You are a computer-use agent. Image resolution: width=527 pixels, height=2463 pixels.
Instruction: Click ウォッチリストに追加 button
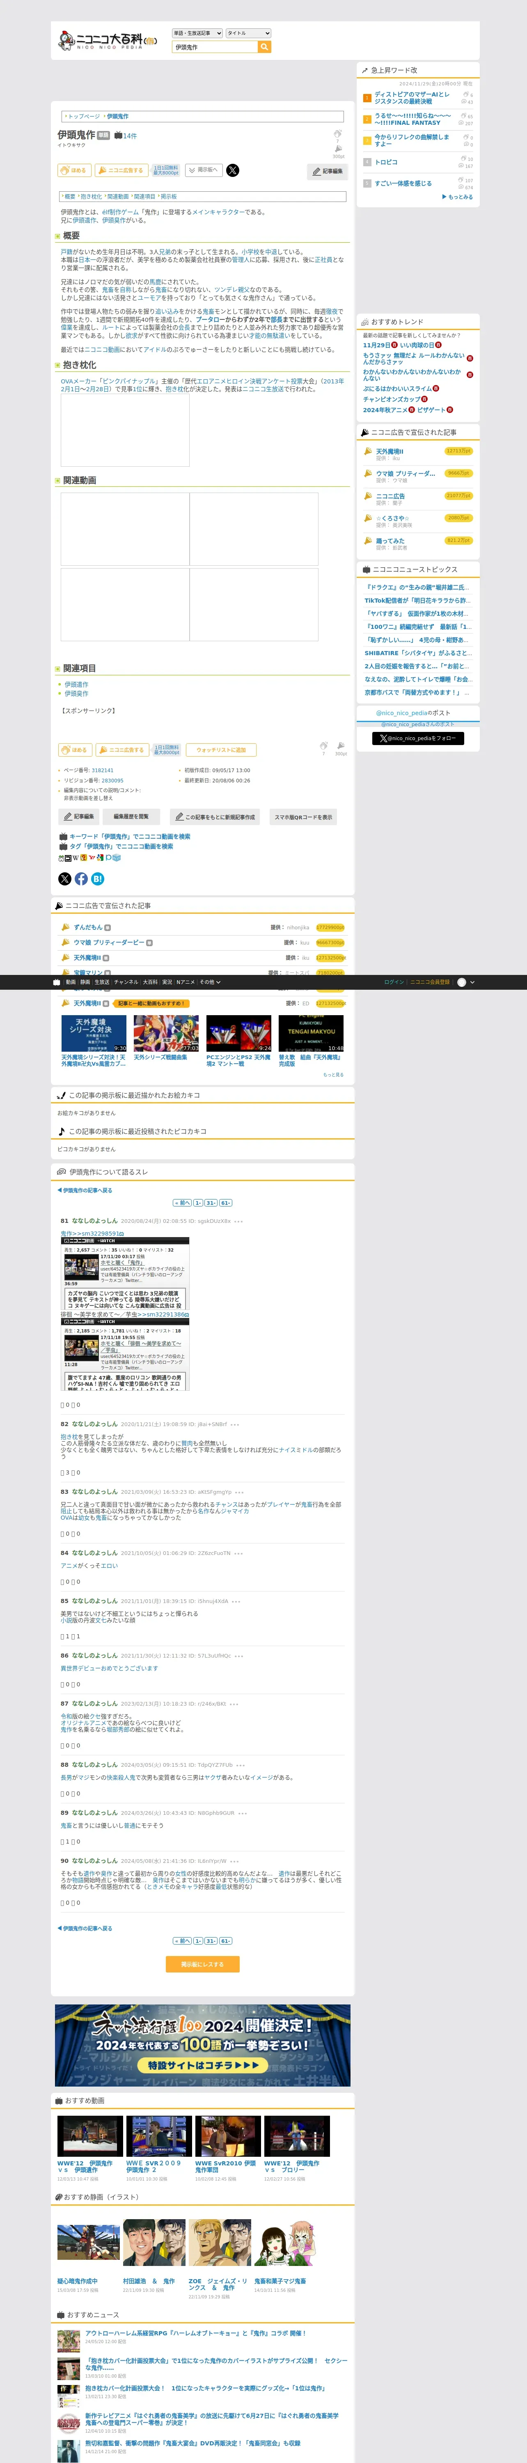tap(221, 750)
